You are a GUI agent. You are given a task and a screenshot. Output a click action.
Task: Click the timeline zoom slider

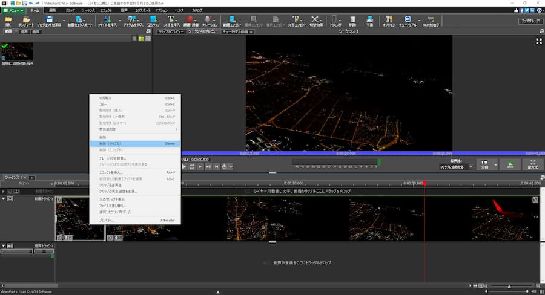pyautogui.click(x=508, y=286)
